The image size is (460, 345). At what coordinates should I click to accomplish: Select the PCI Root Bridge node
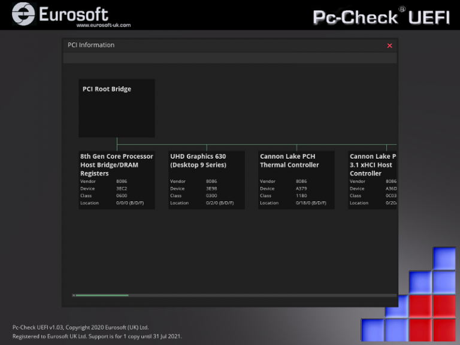coord(117,108)
